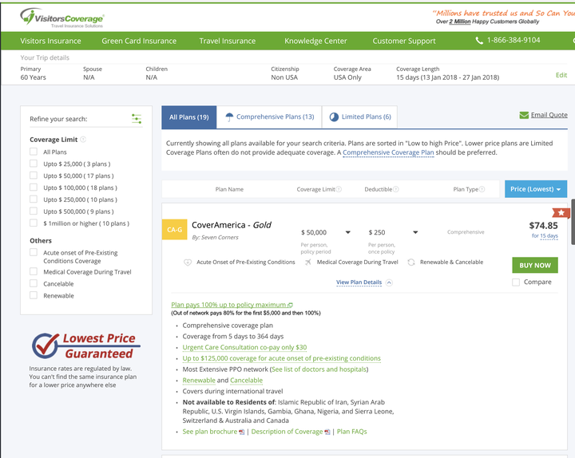
Task: Click the red star featured ribbon
Action: click(561, 212)
